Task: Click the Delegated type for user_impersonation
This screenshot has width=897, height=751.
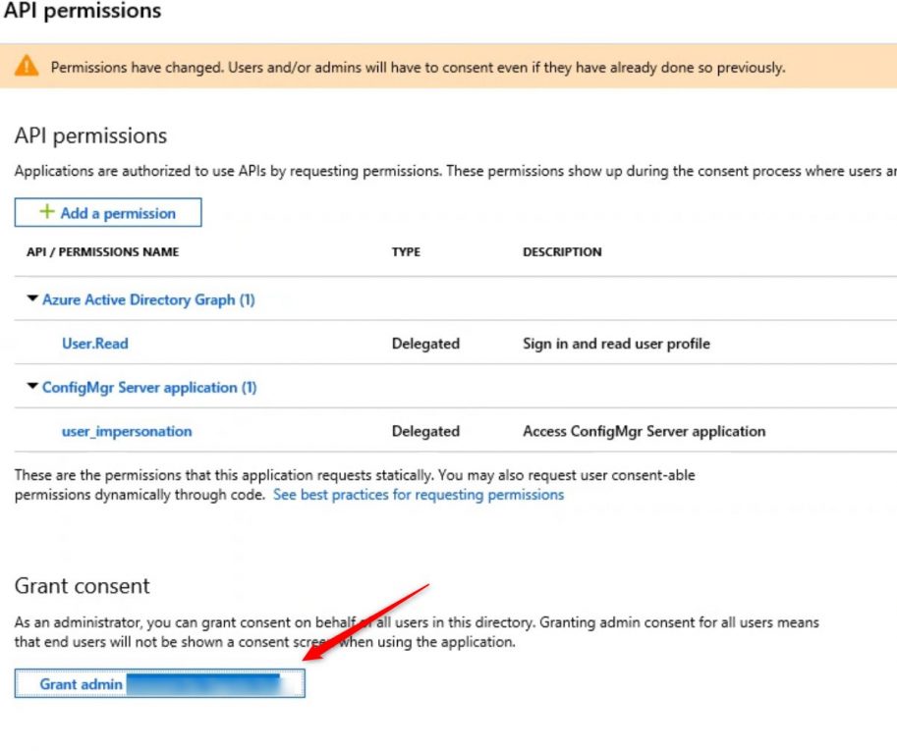Action: tap(426, 431)
